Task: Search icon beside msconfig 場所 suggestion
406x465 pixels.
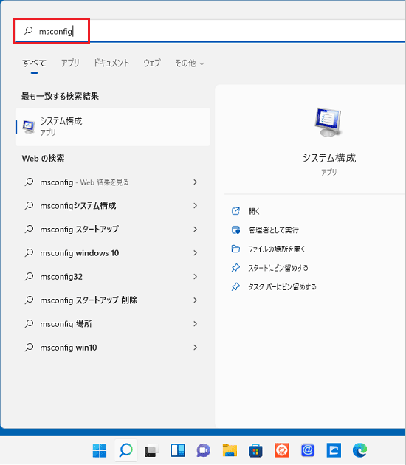Action: pos(29,323)
